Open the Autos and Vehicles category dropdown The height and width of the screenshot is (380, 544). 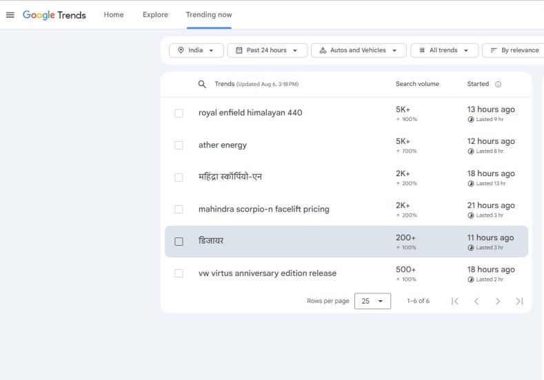click(x=359, y=50)
